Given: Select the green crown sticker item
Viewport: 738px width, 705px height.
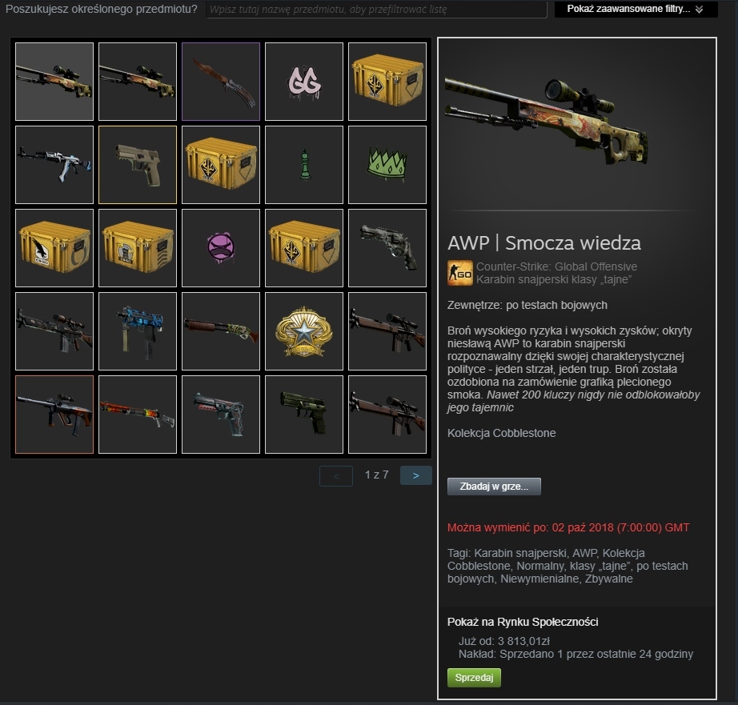Looking at the screenshot, I should click(x=387, y=165).
